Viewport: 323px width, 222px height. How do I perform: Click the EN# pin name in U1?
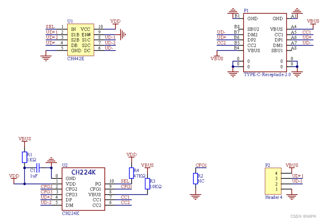86,35
